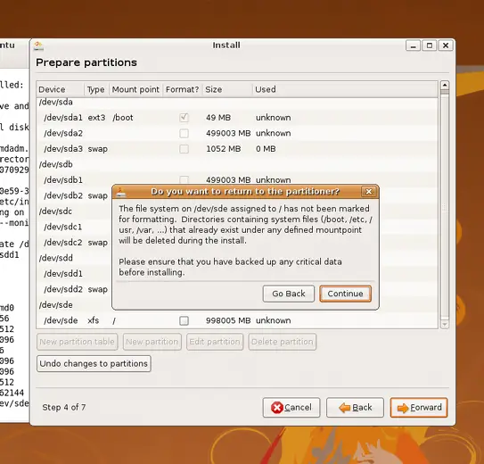
Task: Toggle format checkbox for /dev/sda2
Action: click(184, 134)
